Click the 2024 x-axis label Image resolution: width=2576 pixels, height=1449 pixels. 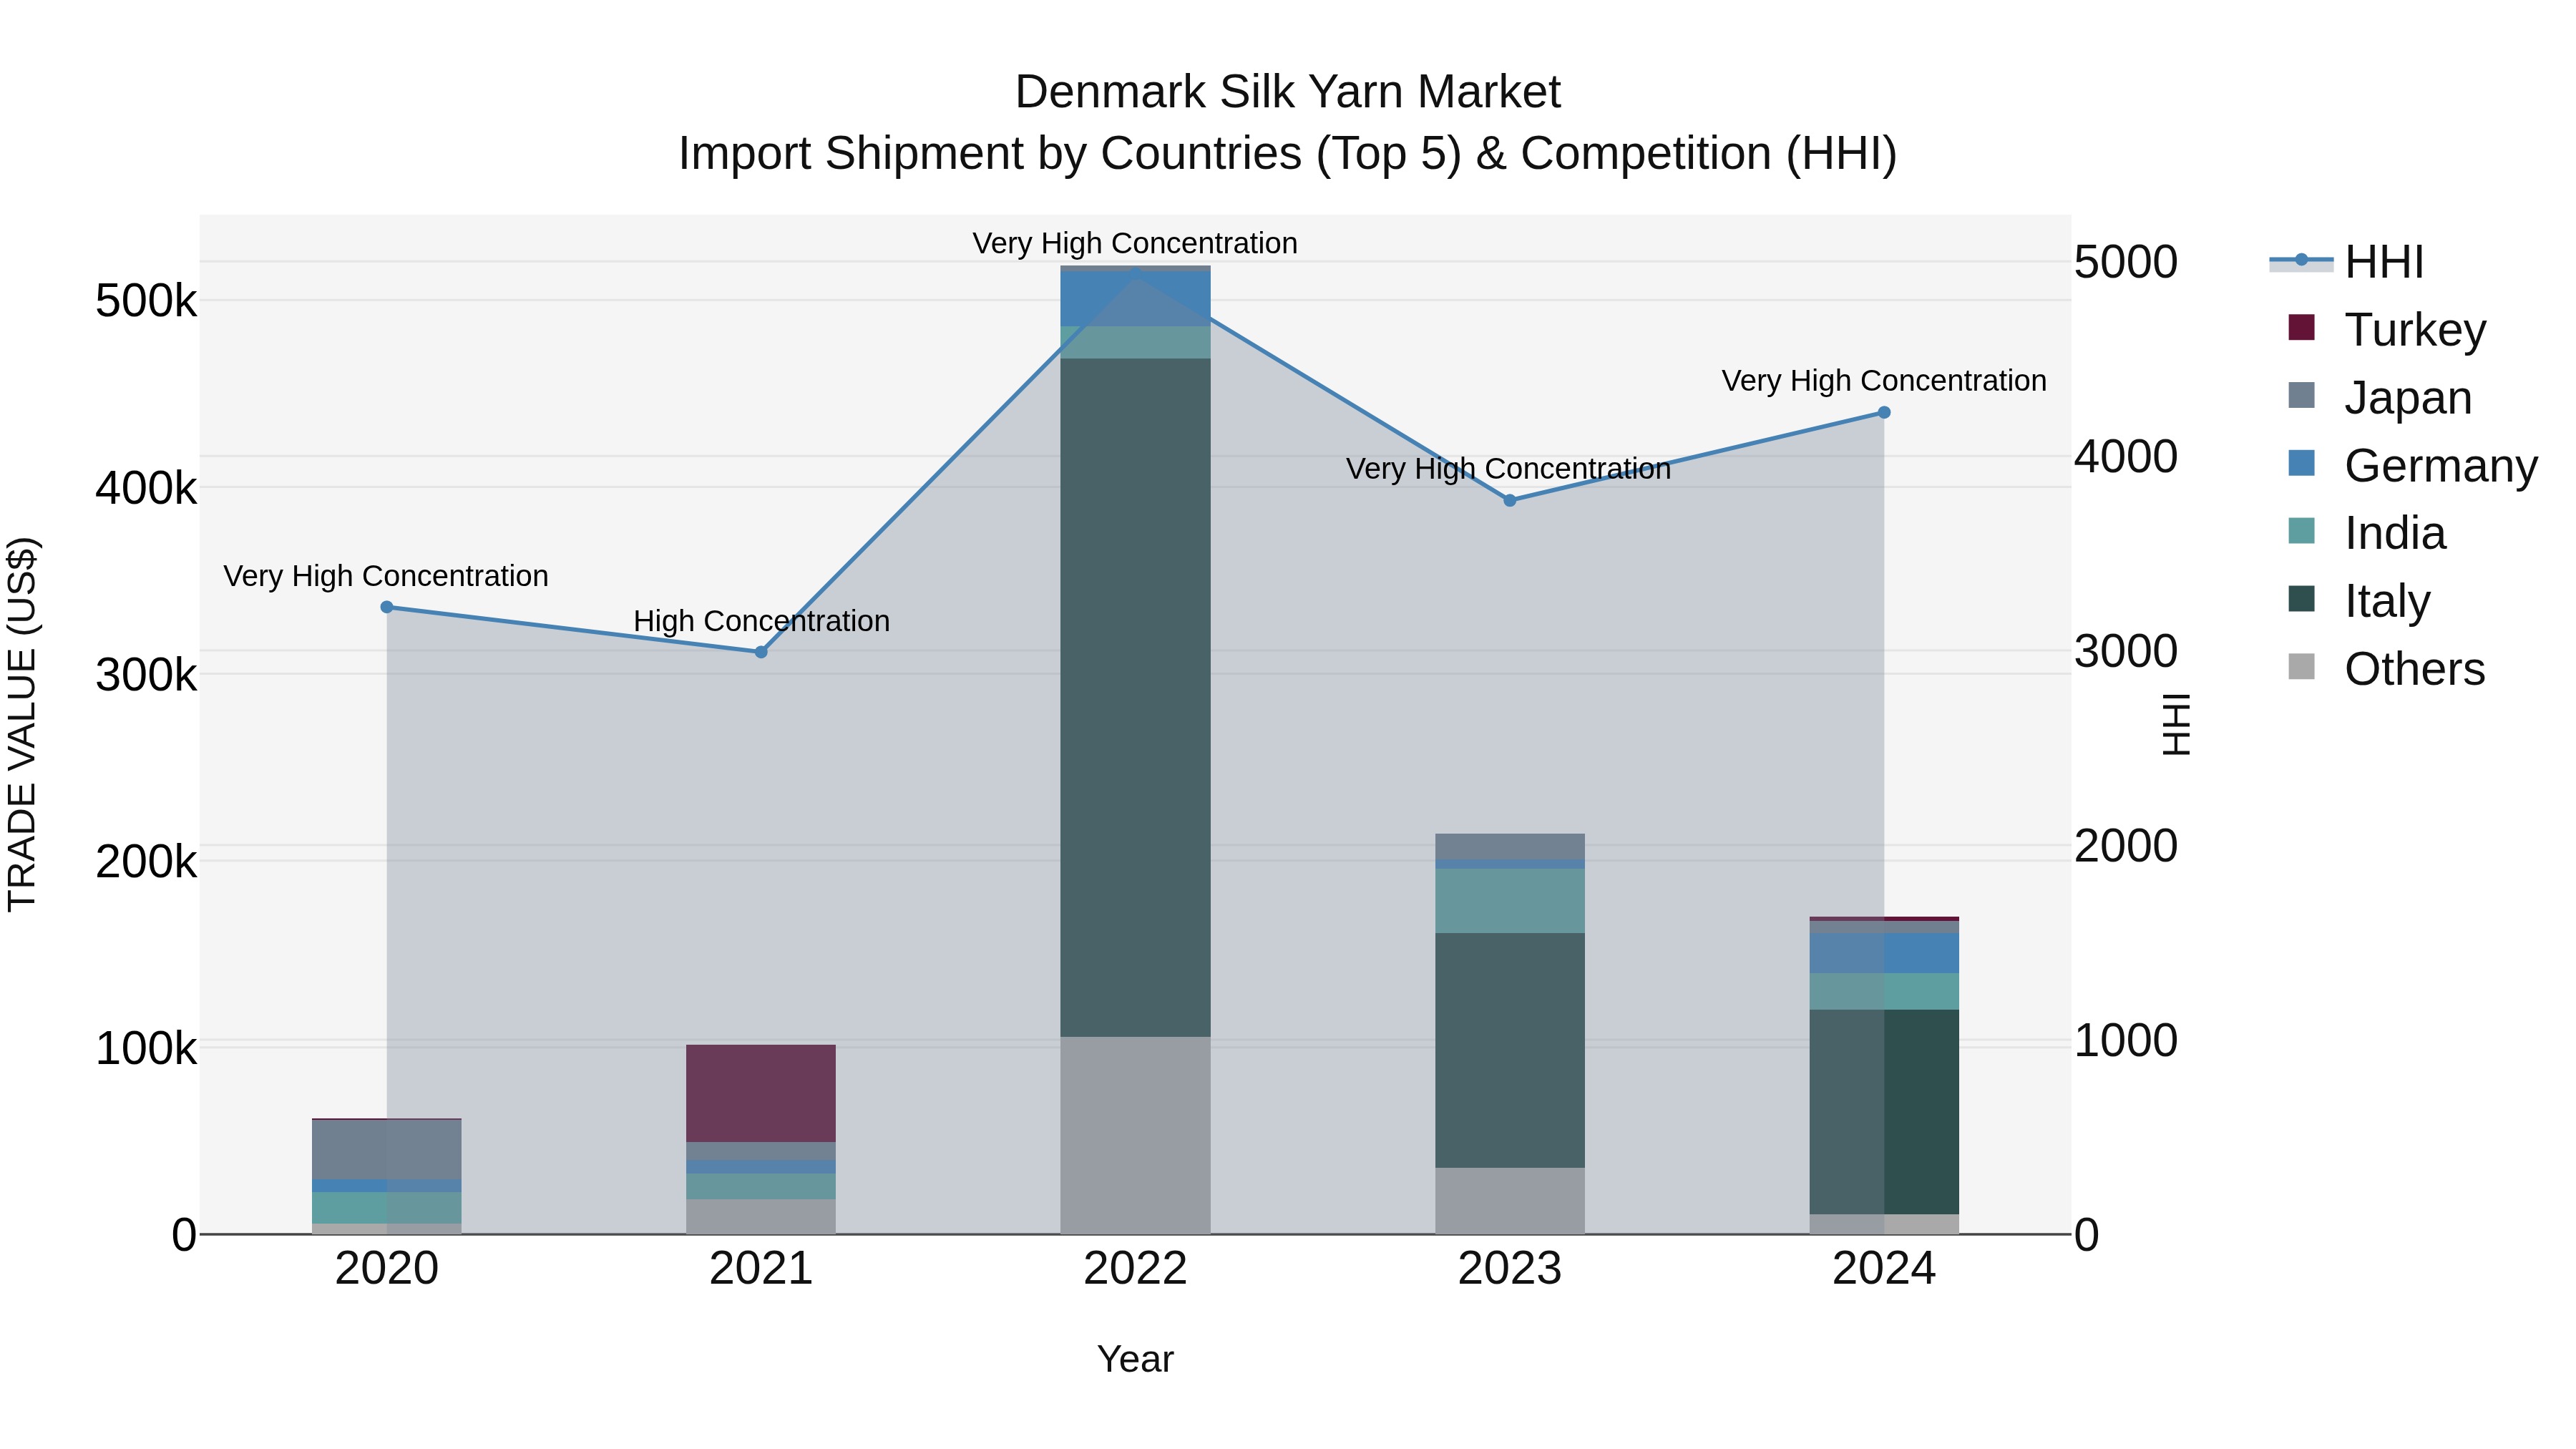click(x=1884, y=1269)
